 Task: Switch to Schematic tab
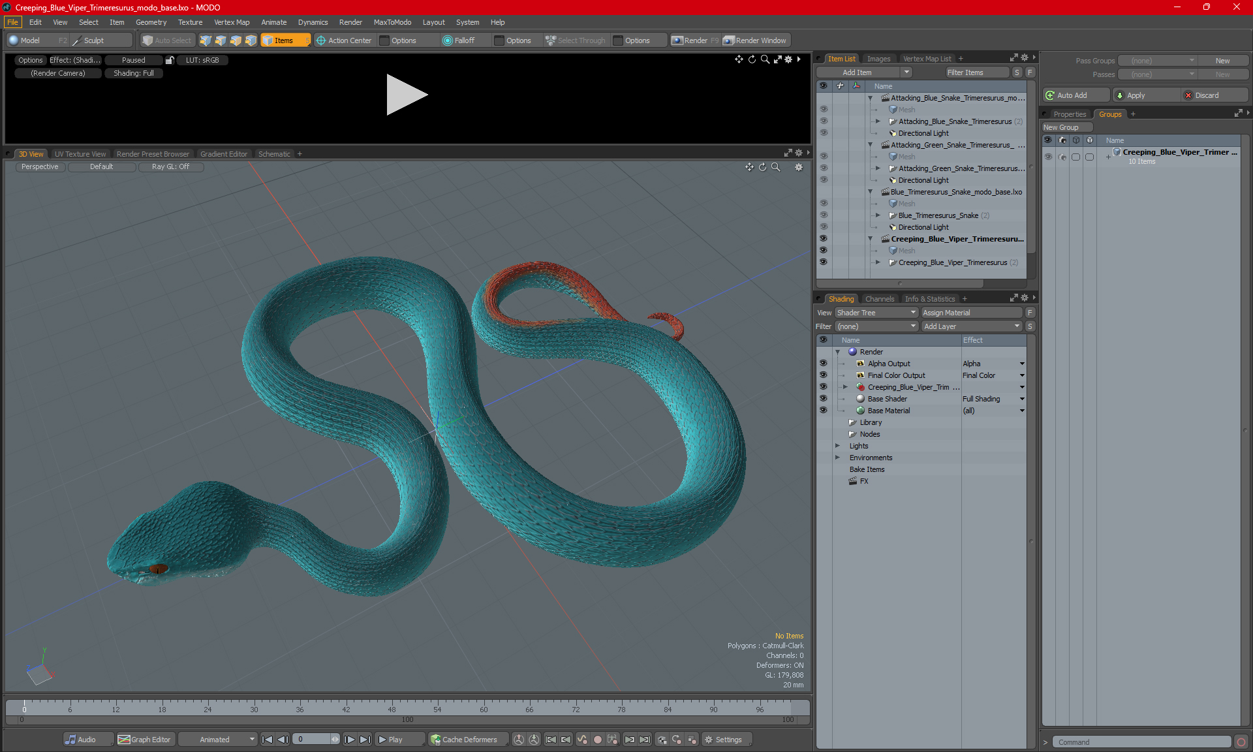point(274,154)
